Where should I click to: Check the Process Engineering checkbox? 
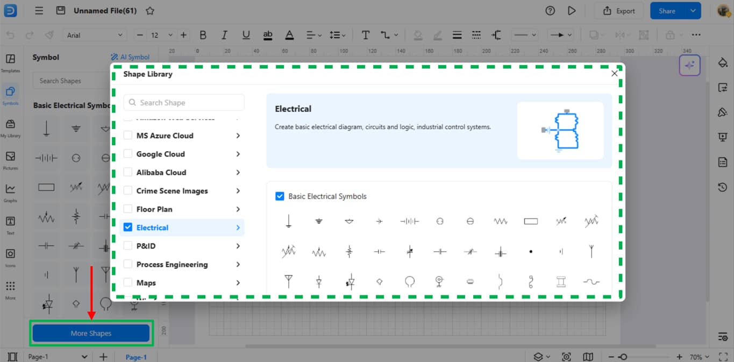pyautogui.click(x=128, y=264)
